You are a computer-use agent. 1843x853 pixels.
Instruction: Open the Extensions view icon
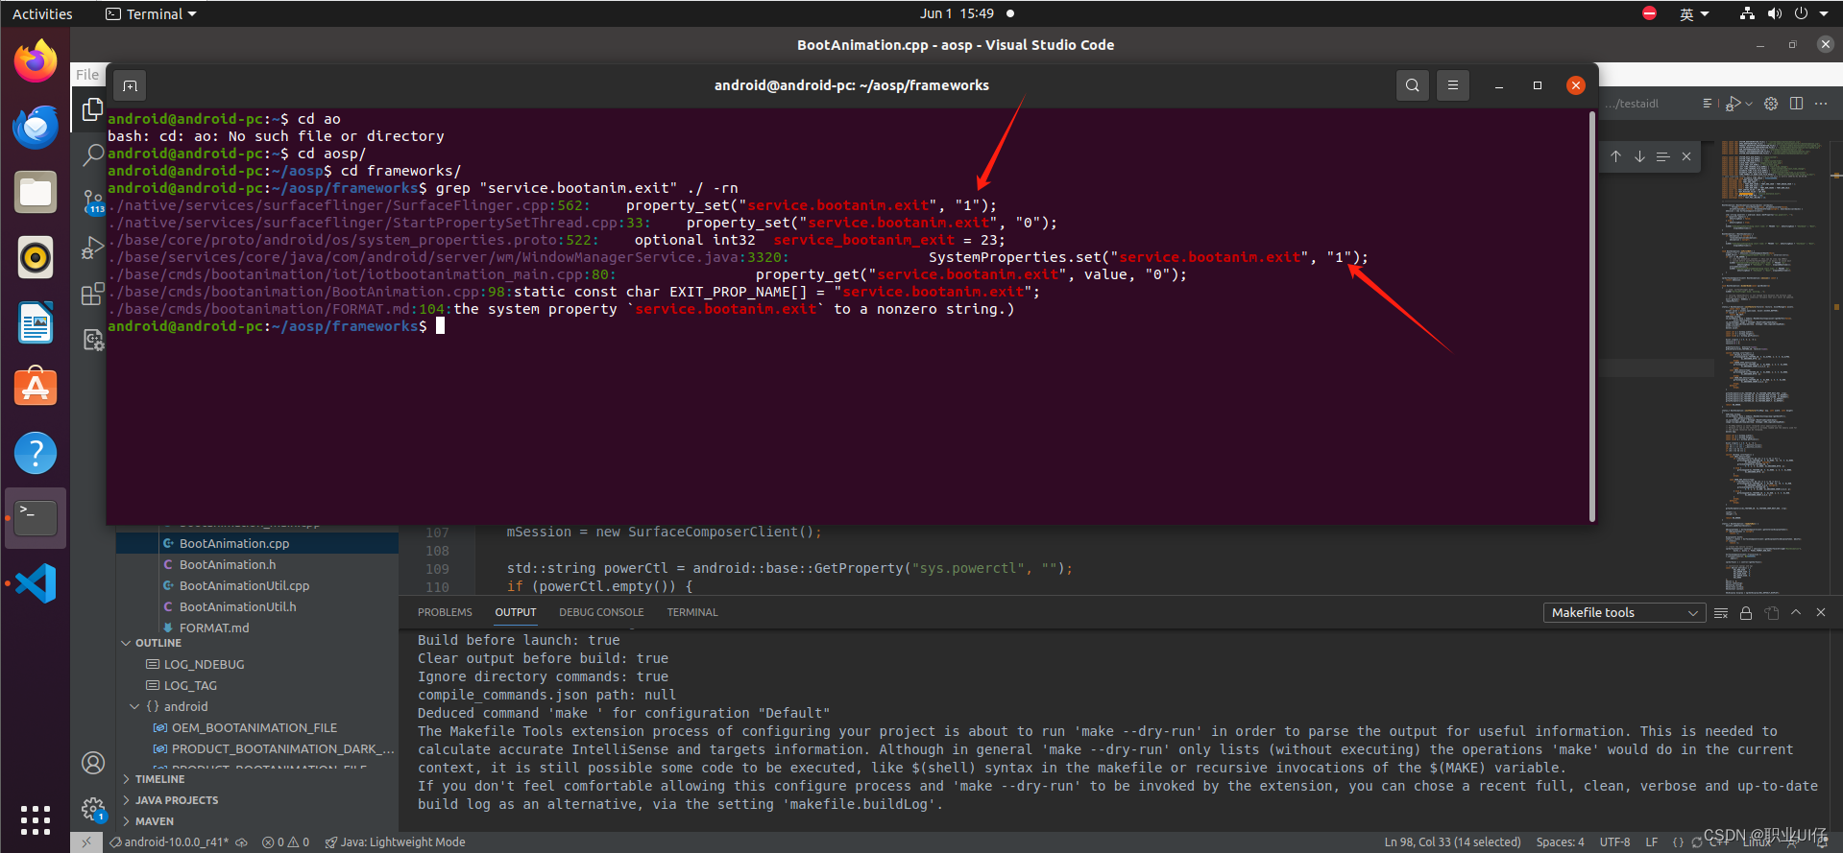point(92,294)
